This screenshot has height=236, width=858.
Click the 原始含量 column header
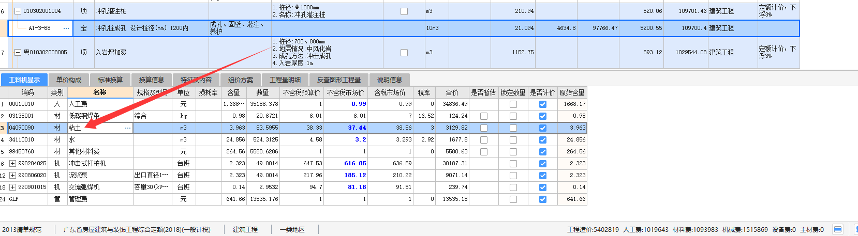pos(572,92)
